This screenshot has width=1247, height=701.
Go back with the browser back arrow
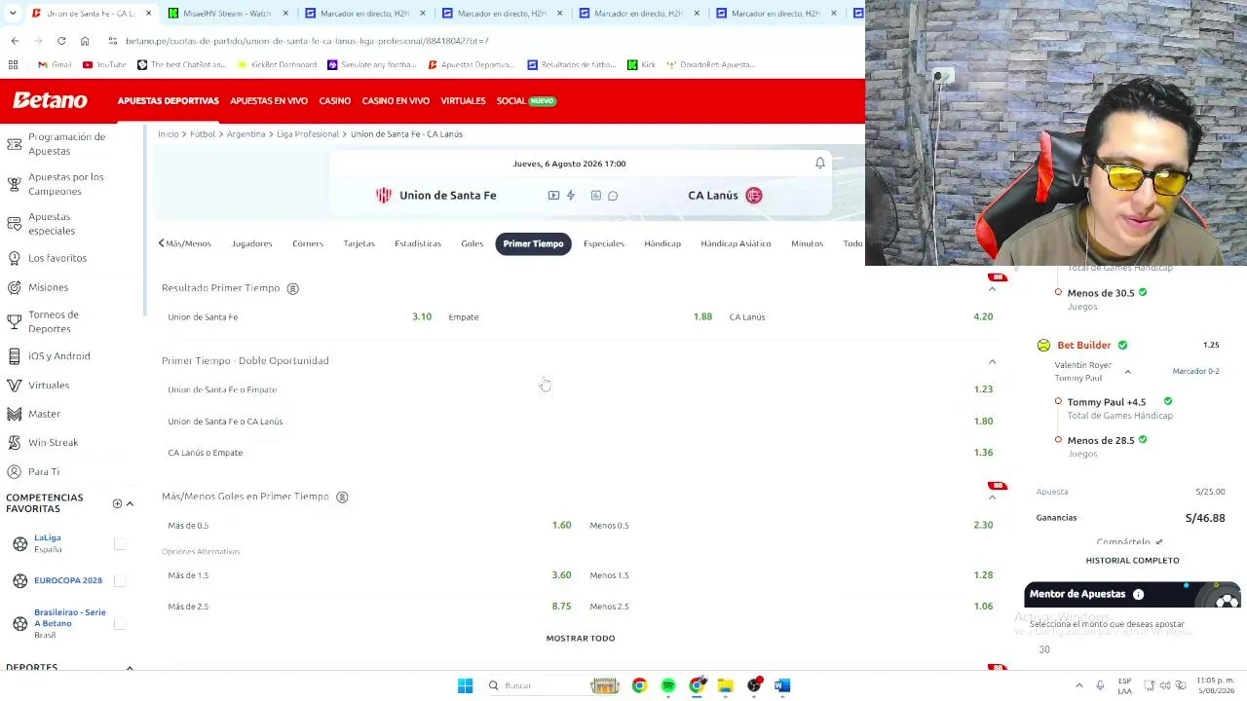(x=15, y=41)
